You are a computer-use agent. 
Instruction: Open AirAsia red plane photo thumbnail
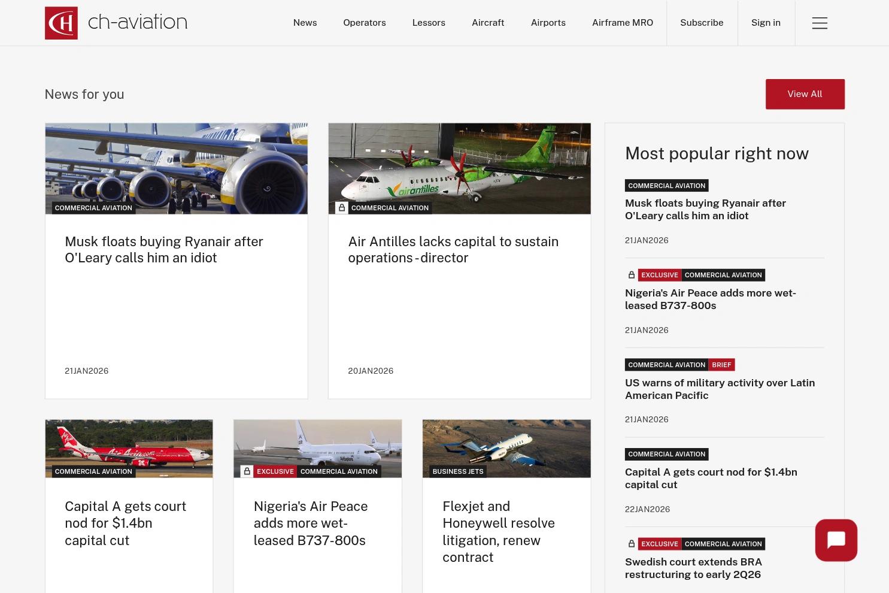(x=129, y=449)
